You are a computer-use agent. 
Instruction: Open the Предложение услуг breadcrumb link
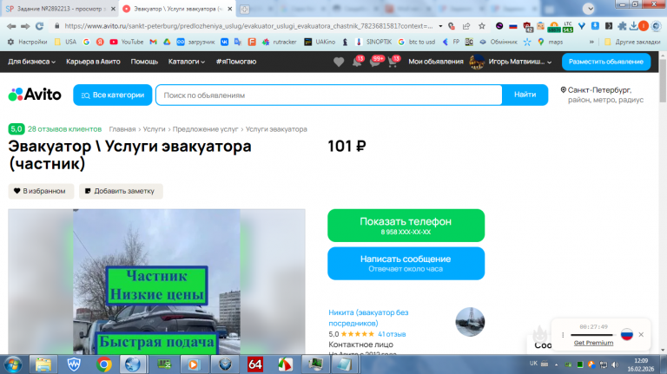pos(205,128)
